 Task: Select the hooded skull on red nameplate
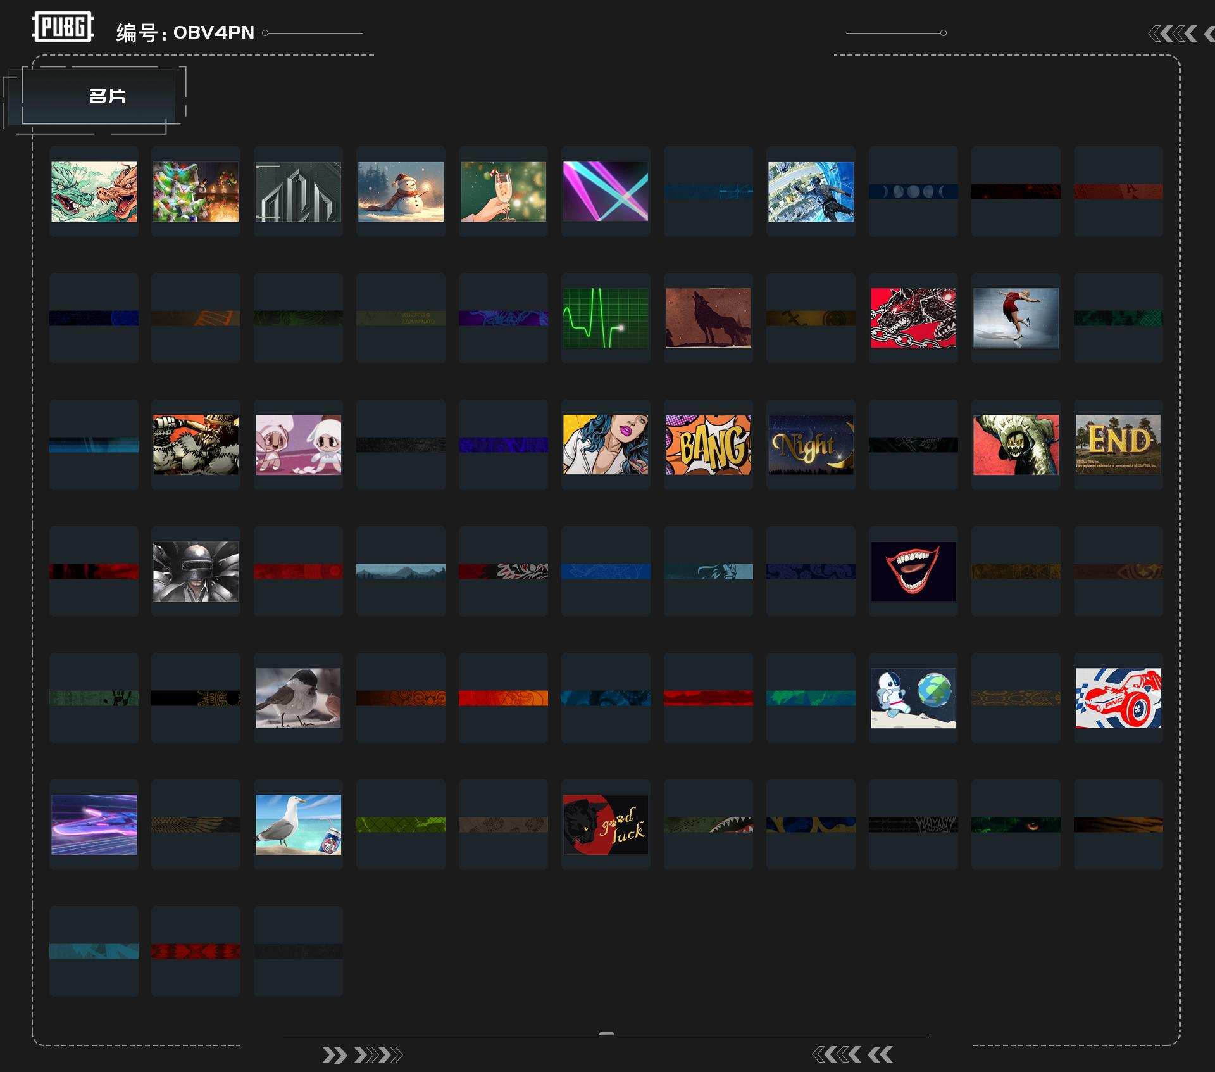click(x=1016, y=445)
